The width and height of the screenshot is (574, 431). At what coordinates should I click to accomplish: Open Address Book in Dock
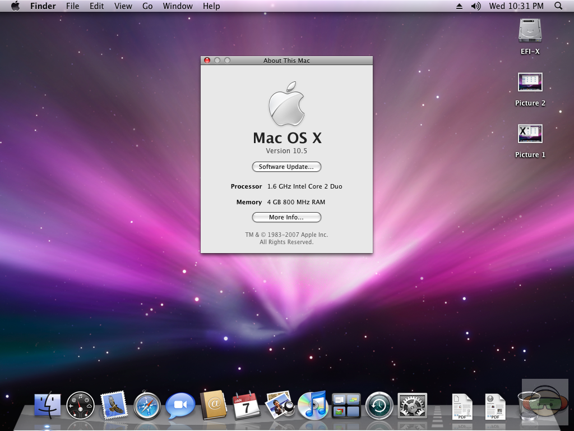coord(213,405)
